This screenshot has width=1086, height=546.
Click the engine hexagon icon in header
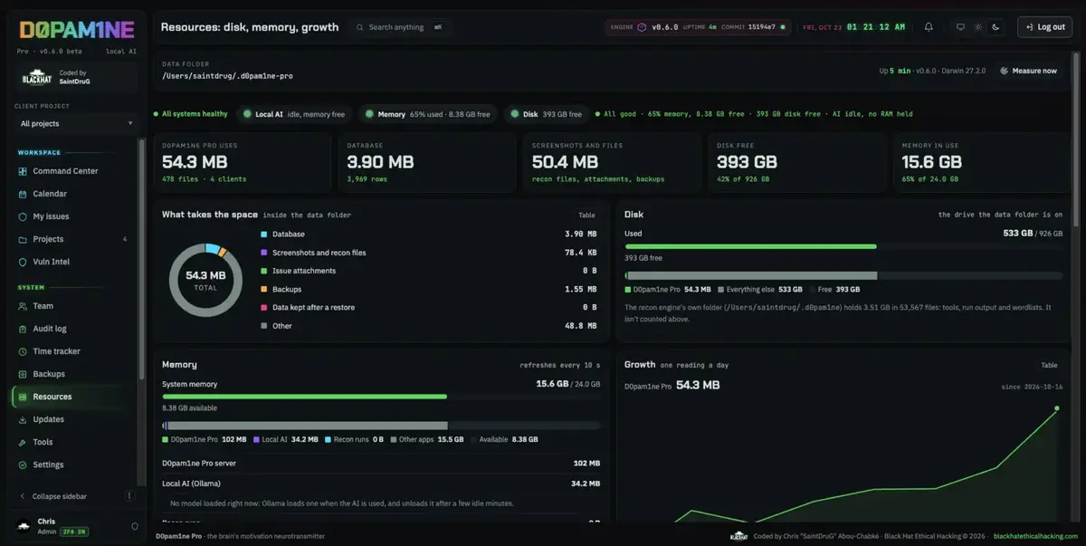(x=643, y=27)
